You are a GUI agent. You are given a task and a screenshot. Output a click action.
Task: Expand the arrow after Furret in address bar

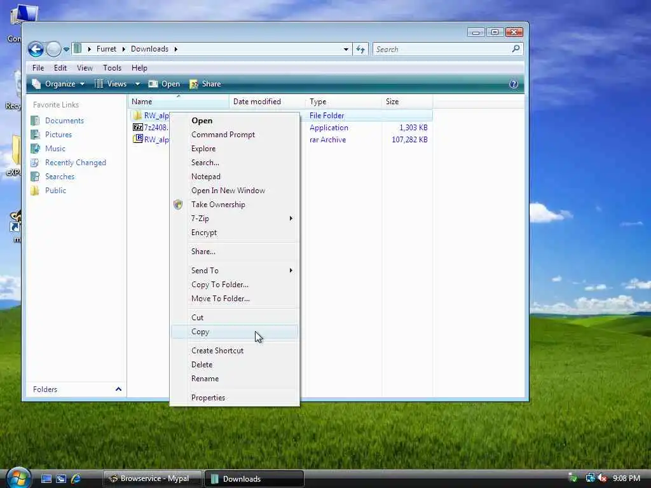(123, 49)
